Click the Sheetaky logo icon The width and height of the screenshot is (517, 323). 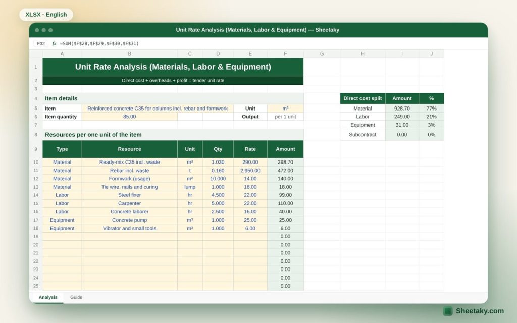click(x=447, y=311)
